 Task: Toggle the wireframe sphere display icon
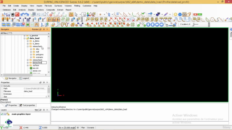tap(184, 14)
